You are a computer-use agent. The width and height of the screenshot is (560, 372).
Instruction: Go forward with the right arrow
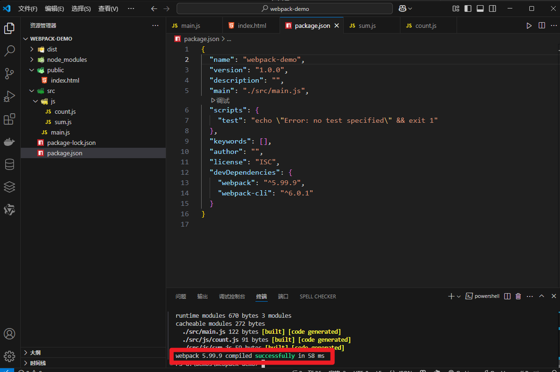pos(166,8)
